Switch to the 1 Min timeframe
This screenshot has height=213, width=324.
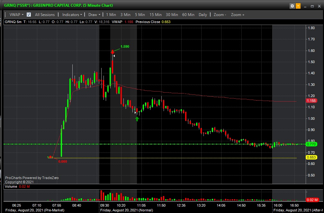pyautogui.click(x=111, y=15)
